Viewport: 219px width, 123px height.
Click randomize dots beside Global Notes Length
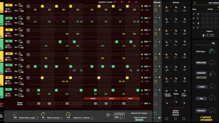(38, 118)
